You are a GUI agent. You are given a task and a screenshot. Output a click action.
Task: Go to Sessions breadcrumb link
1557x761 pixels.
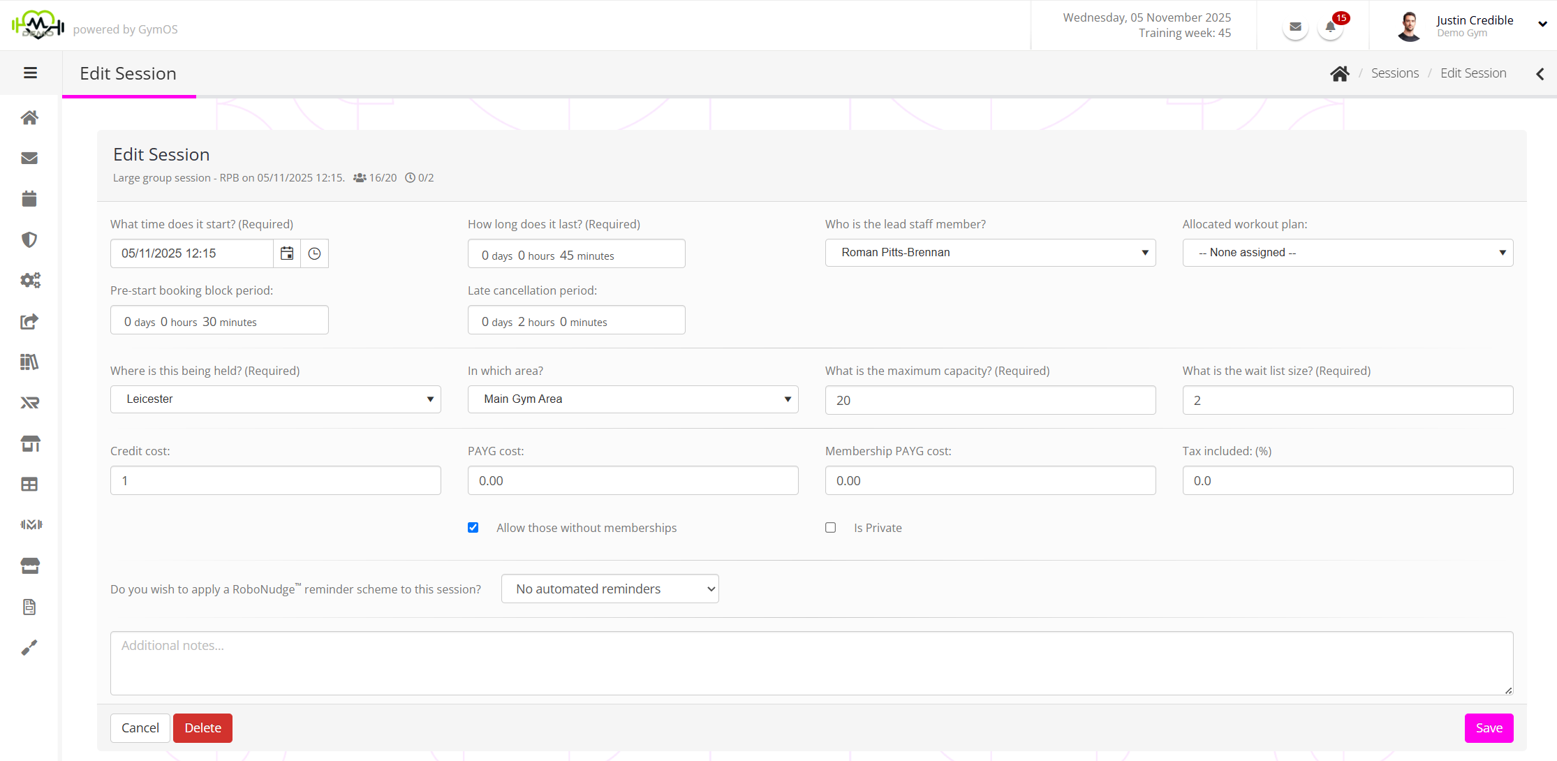point(1394,73)
